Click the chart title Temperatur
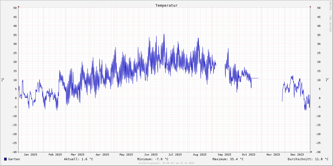 pyautogui.click(x=166, y=6)
